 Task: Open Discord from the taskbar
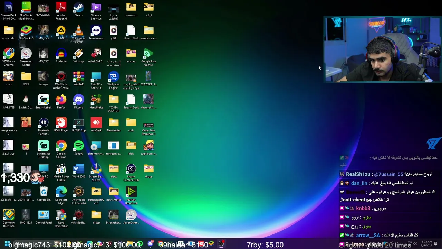[x=150, y=244]
